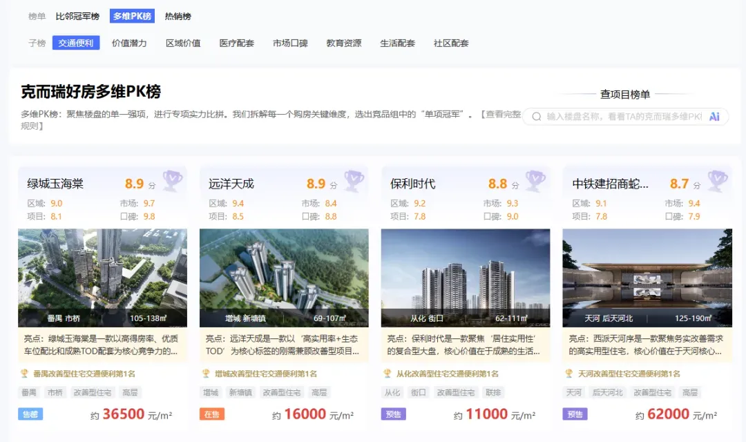746x442 pixels.
Task: Click the 新塘镇 tag
Action: click(241, 392)
